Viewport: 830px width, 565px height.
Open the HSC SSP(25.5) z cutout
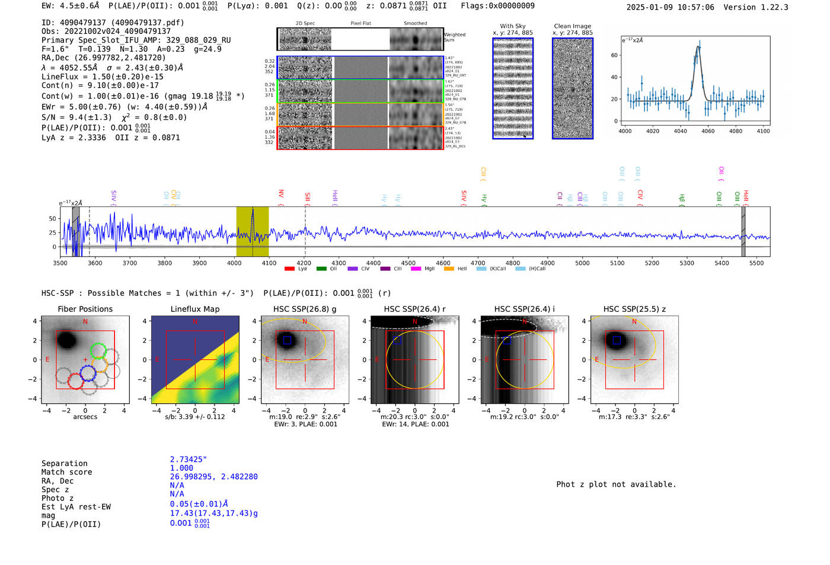pyautogui.click(x=635, y=360)
